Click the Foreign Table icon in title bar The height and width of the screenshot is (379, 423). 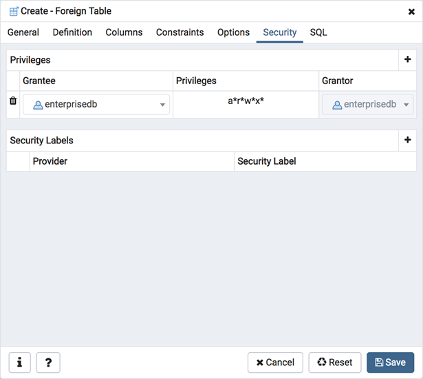point(13,12)
